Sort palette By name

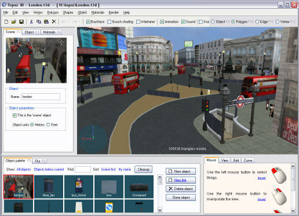click(125, 169)
